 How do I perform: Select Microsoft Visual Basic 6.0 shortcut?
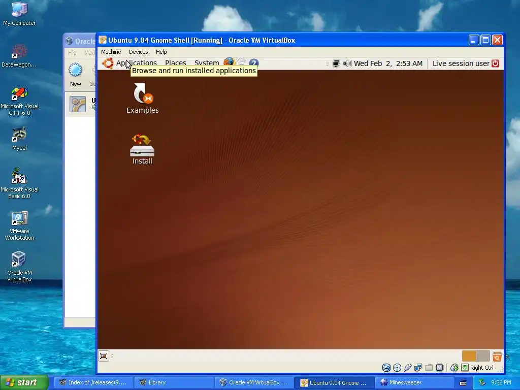[x=19, y=184]
